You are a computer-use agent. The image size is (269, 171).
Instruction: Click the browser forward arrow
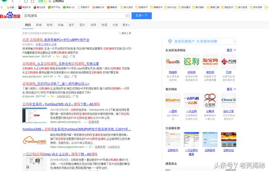click(x=19, y=1)
